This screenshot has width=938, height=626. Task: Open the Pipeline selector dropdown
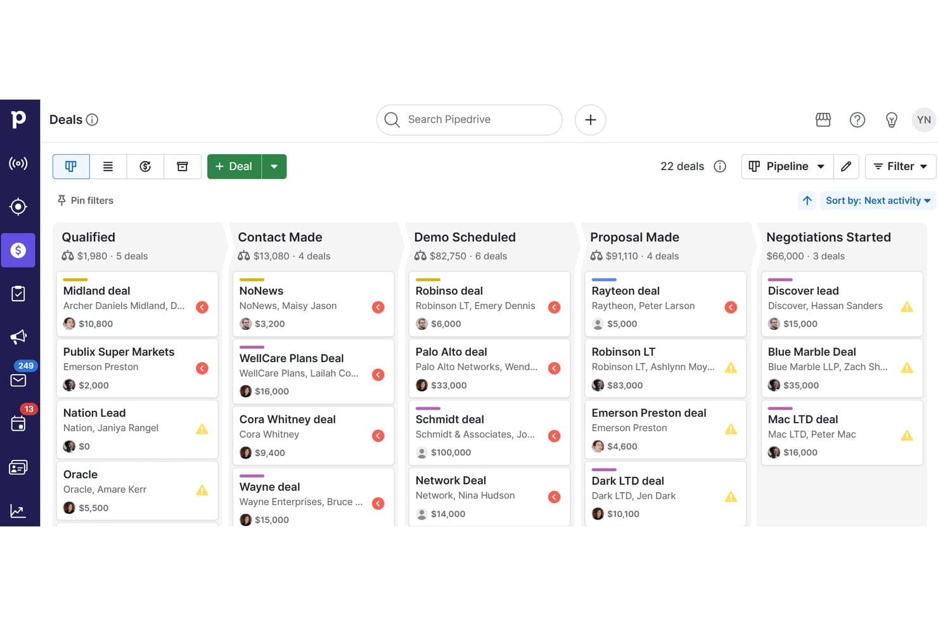787,166
